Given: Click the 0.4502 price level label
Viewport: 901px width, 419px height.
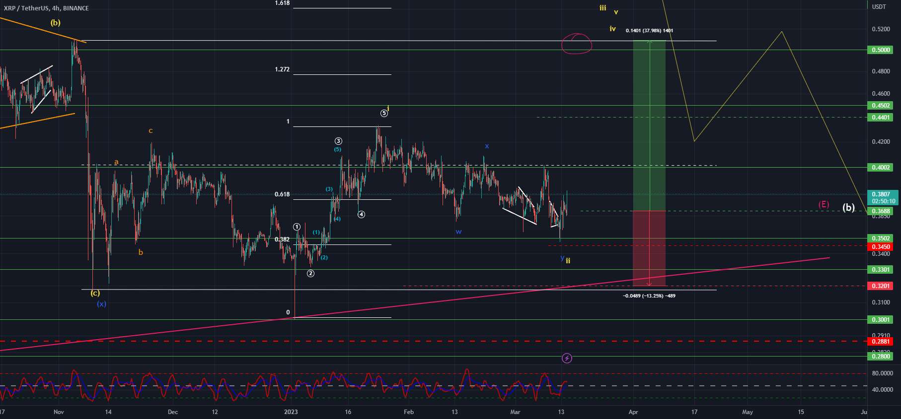Looking at the screenshot, I should point(880,106).
